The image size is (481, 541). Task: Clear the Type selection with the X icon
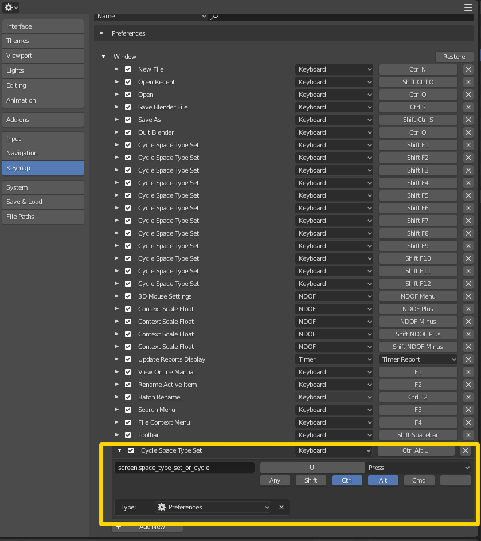280,507
